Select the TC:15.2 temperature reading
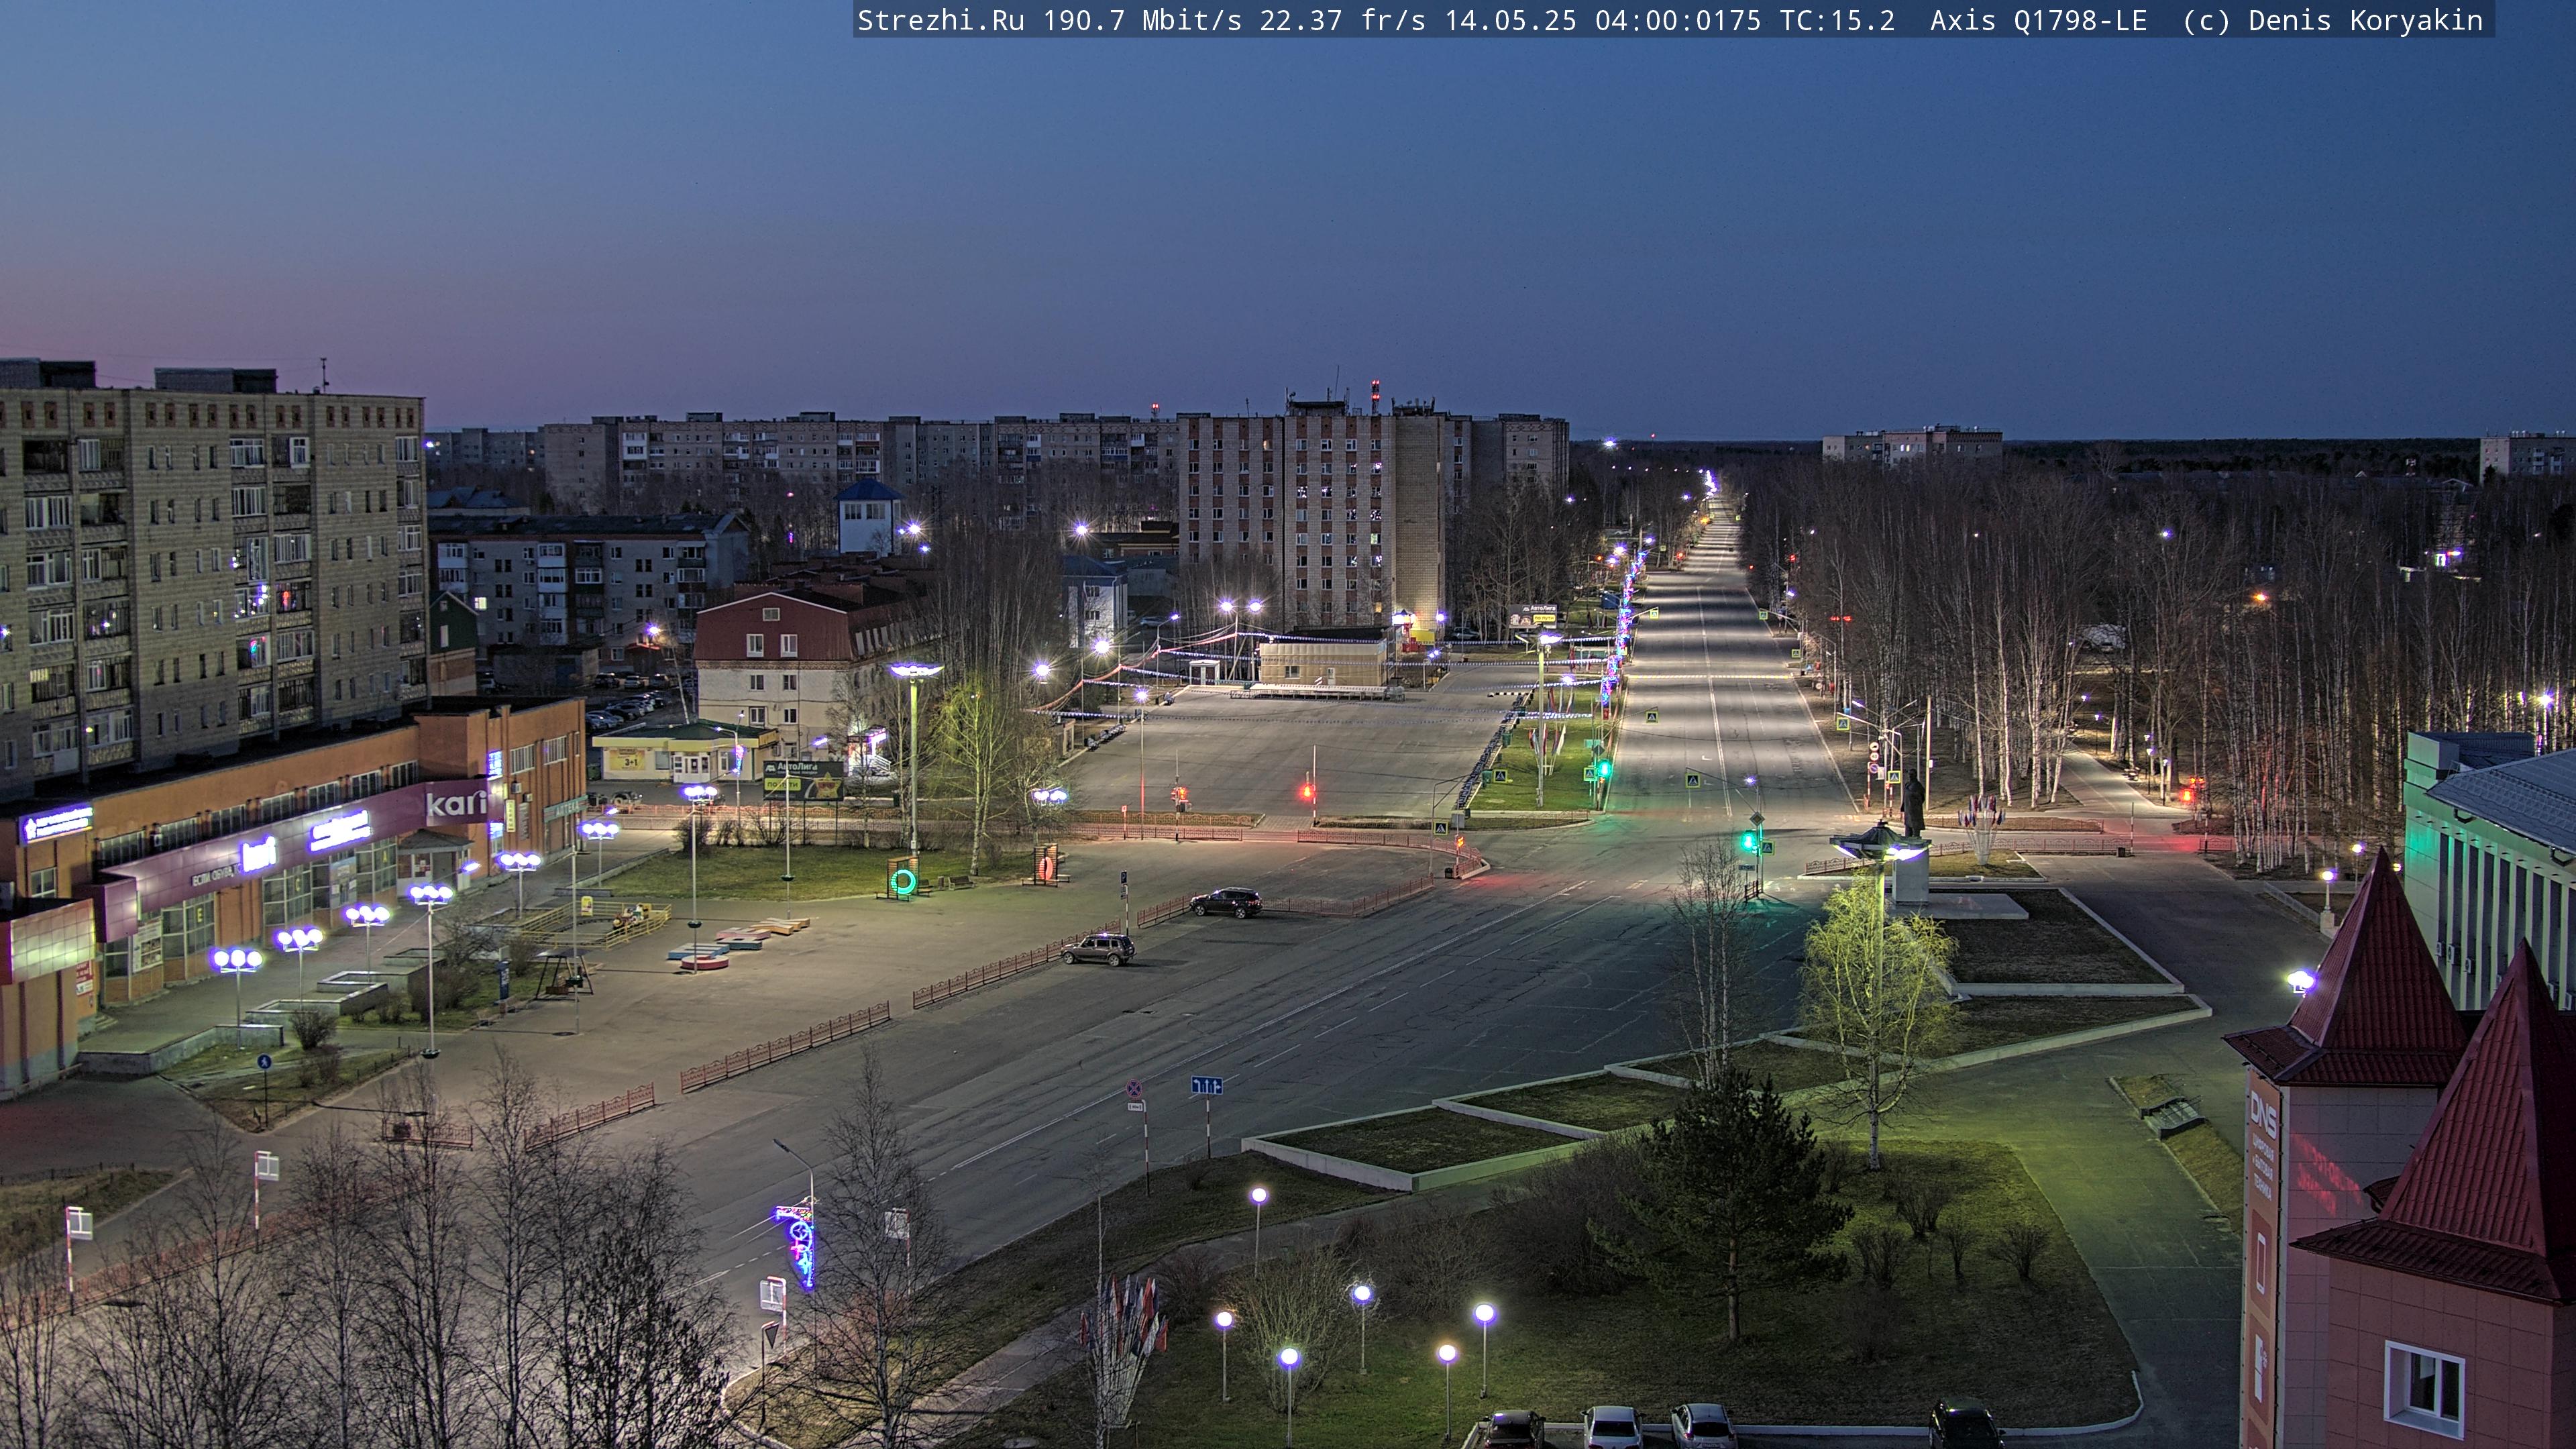This screenshot has width=2576, height=1449. coord(1837,21)
